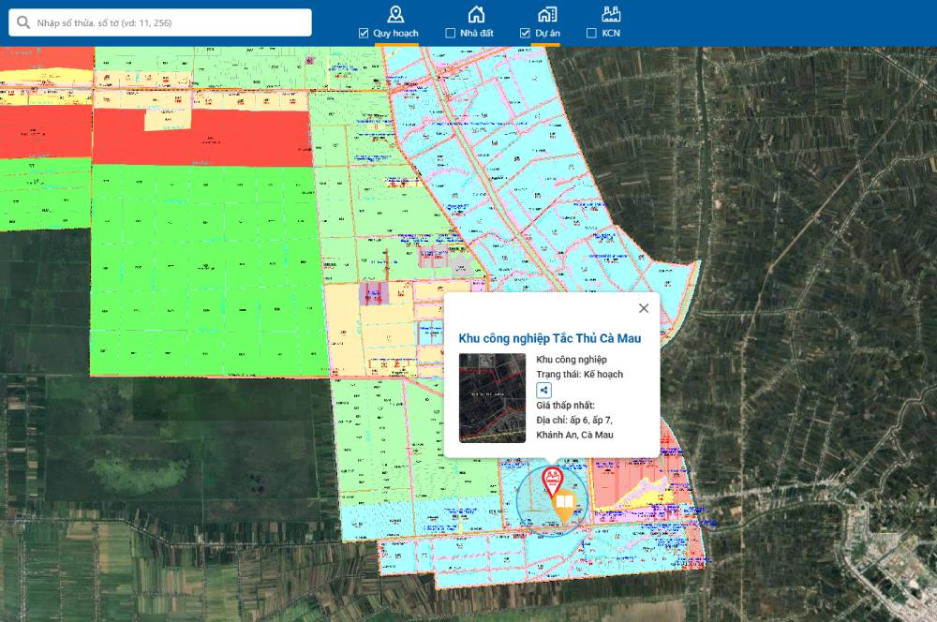
Task: Click the large red zoning area on map
Action: tap(201, 137)
